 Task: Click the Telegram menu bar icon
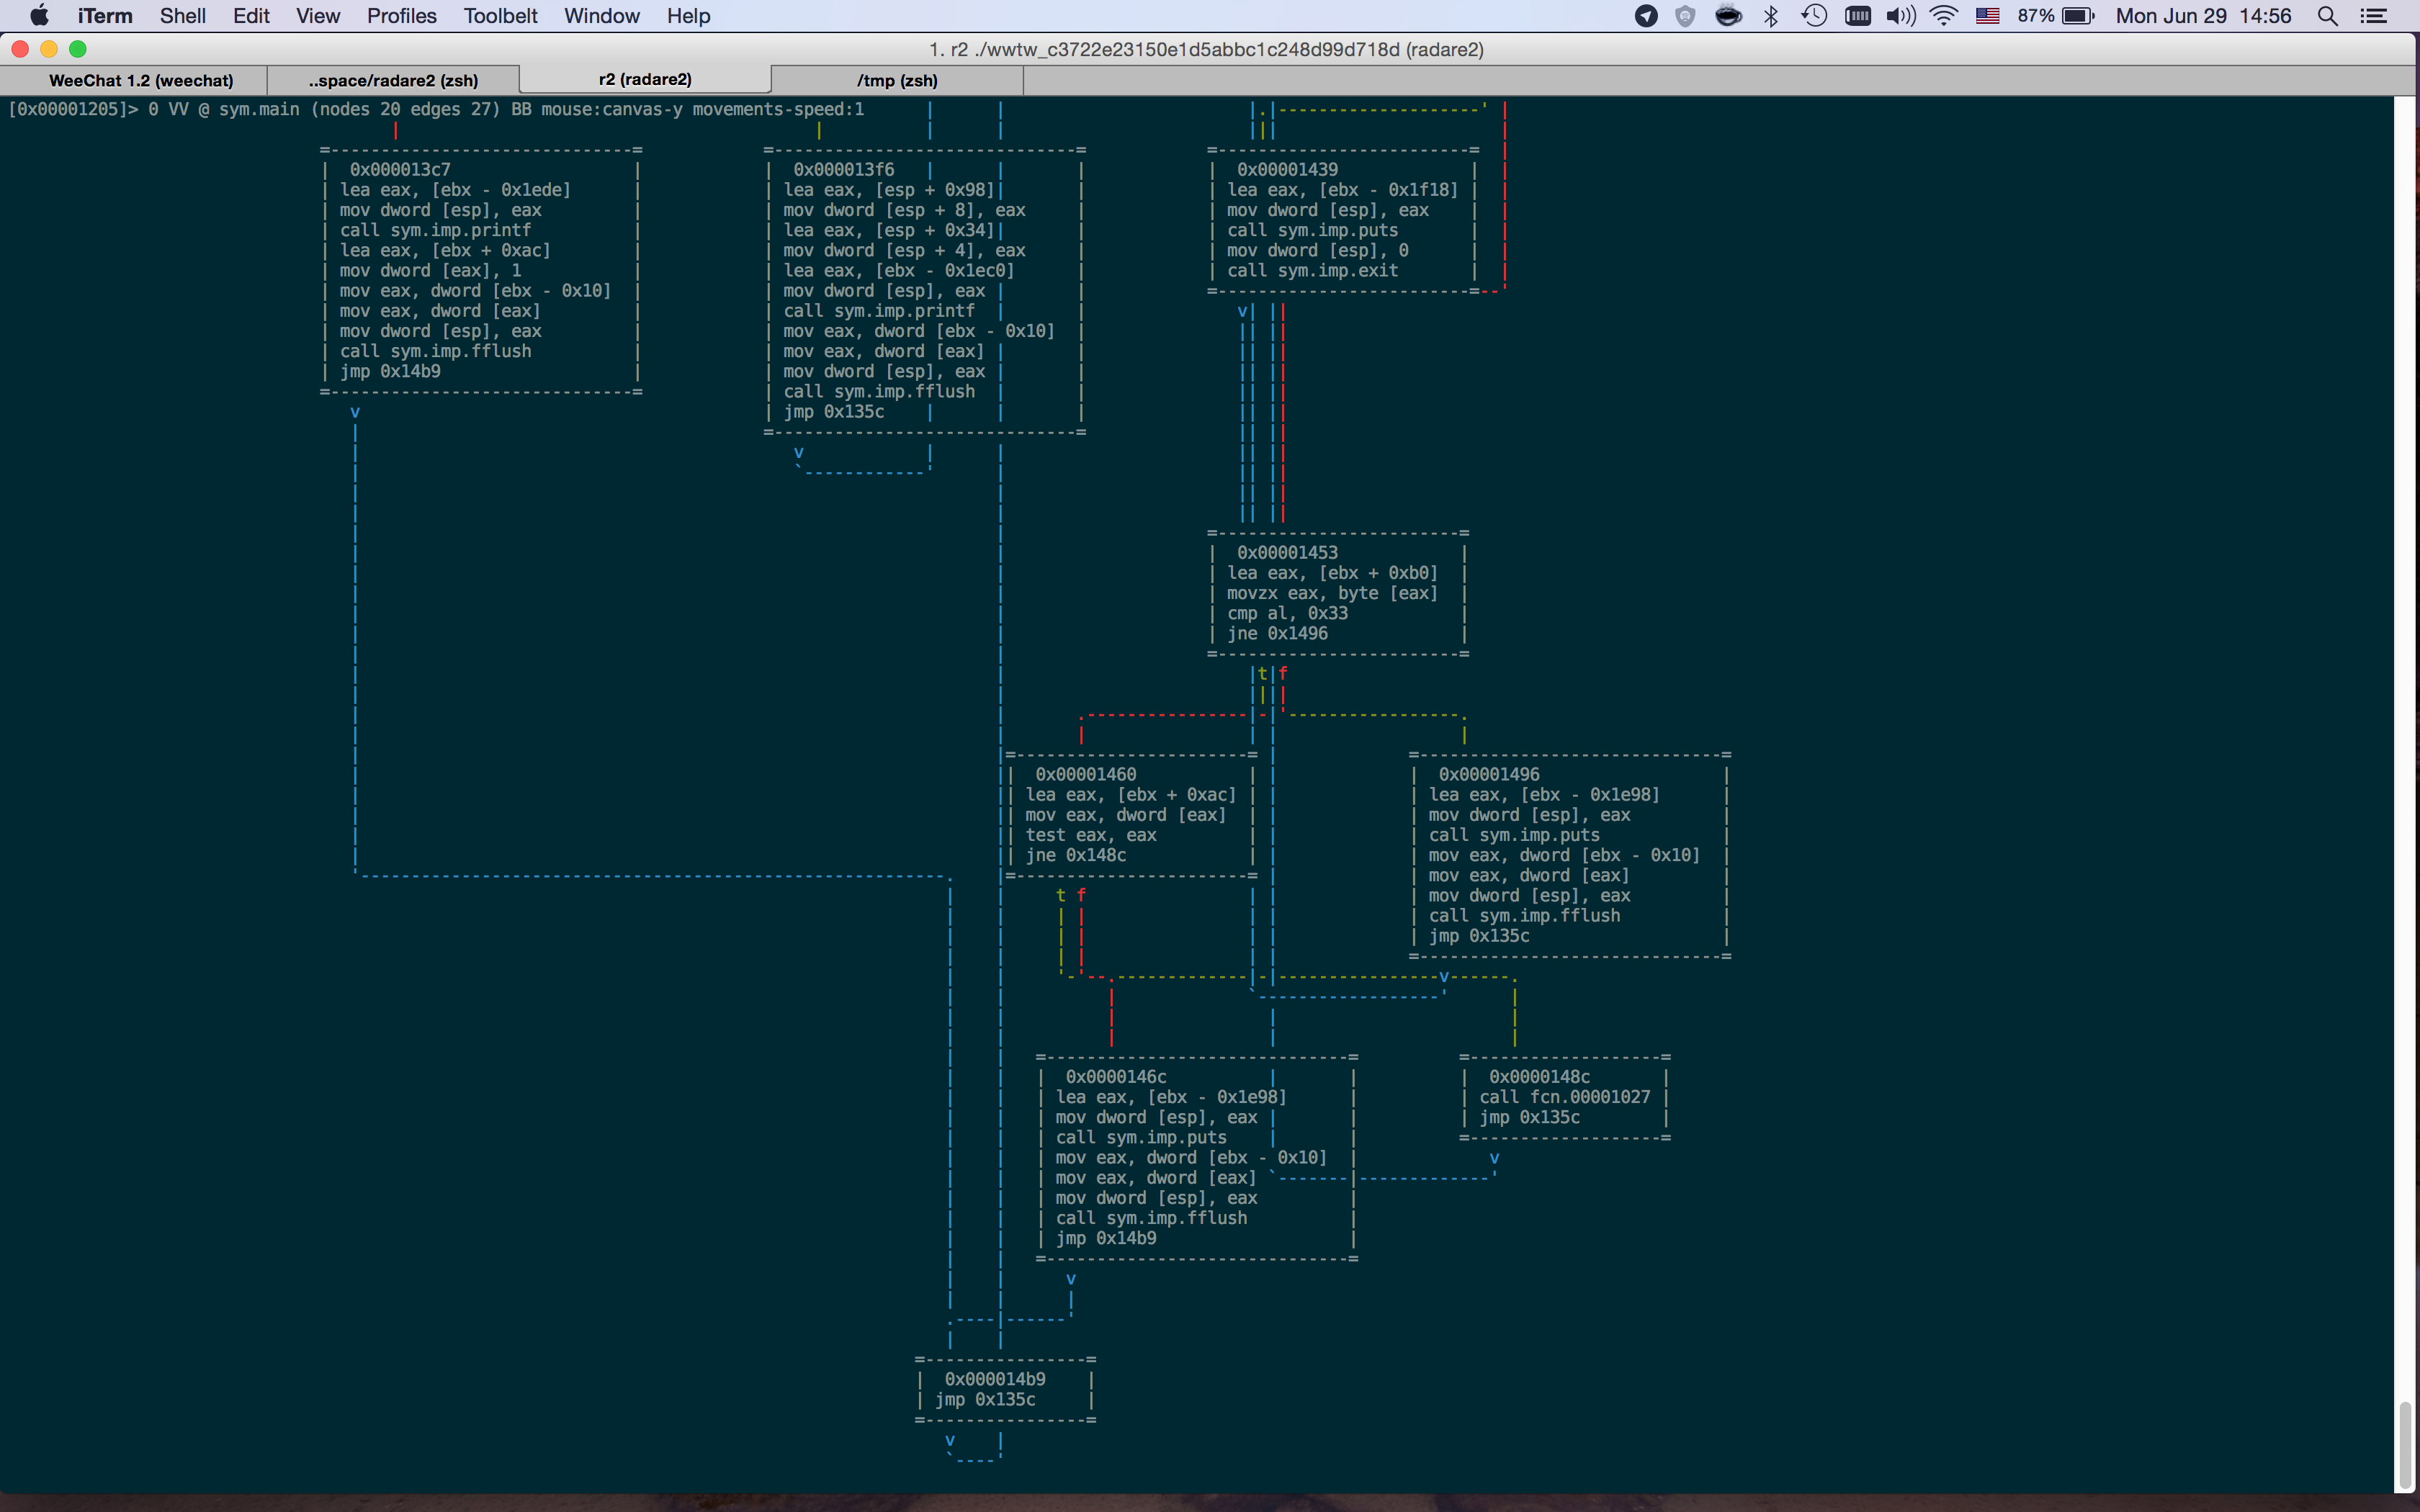tap(1646, 16)
